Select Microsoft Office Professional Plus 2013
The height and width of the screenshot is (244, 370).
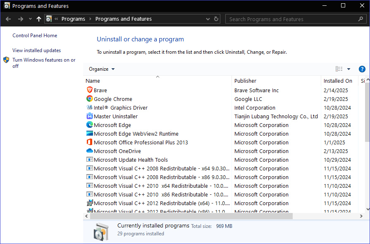click(x=141, y=143)
